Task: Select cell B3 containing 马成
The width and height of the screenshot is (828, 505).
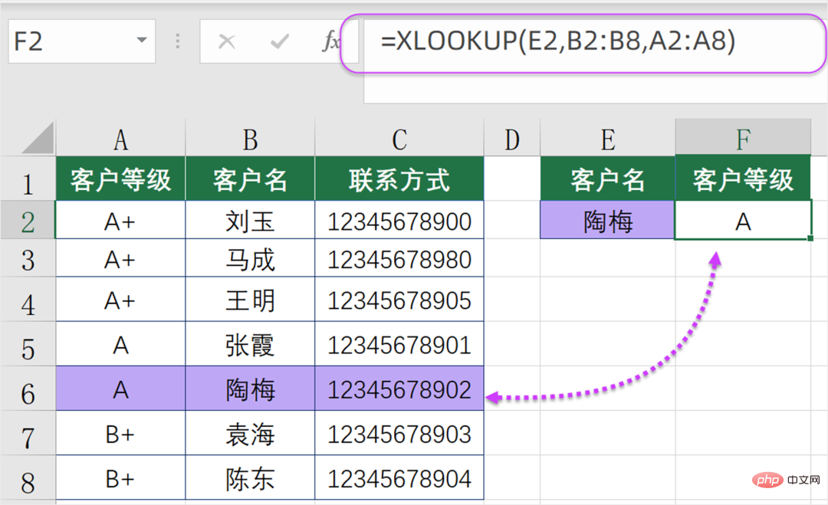Action: click(250, 258)
